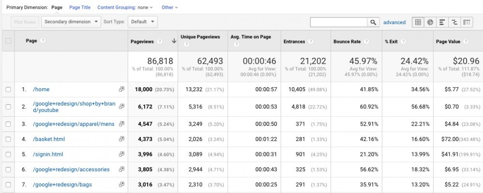Open bags page external link icon

121,184
